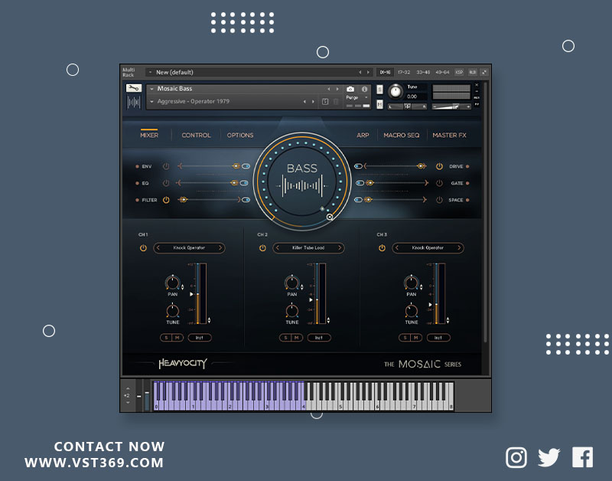
Task: Disable the FILTER power toggle
Action: pyautogui.click(x=166, y=200)
